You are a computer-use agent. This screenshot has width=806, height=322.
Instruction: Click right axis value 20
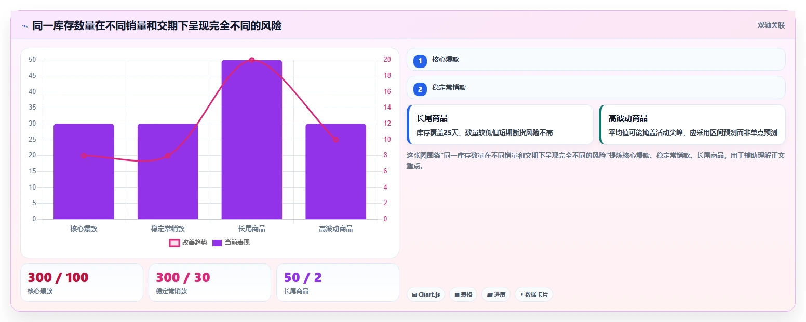click(387, 60)
